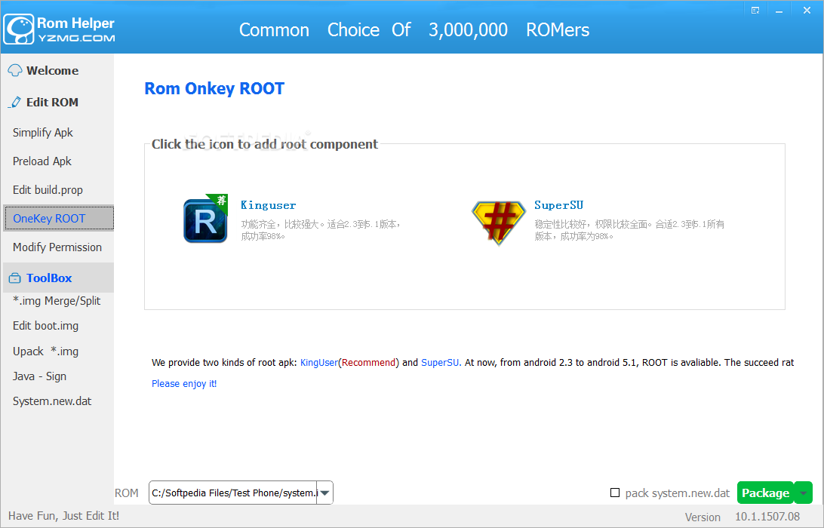Open Modify Permission in sidebar
Screen dimensions: 824x528
click(57, 247)
